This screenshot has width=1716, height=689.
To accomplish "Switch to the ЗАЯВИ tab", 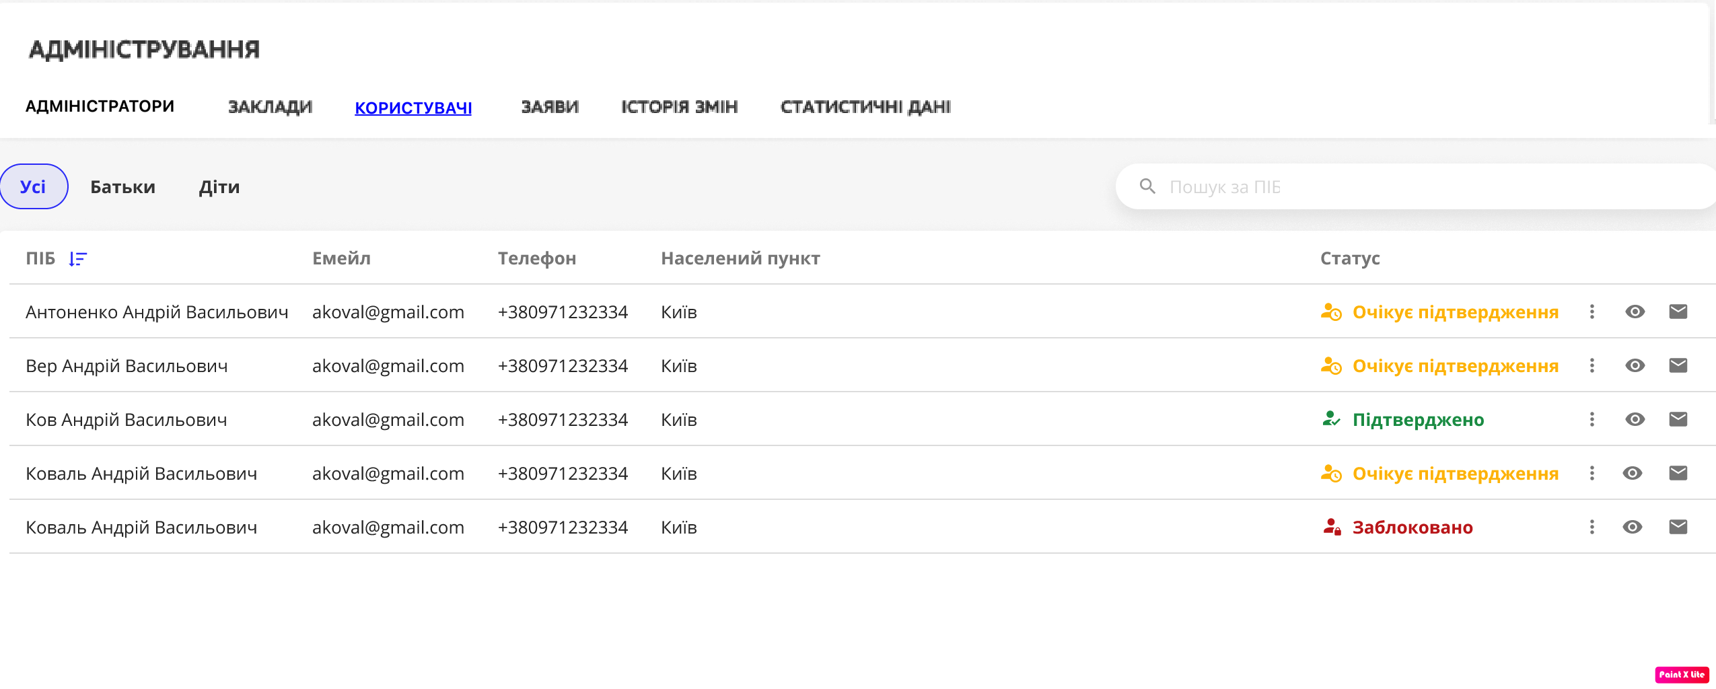I will coord(549,106).
